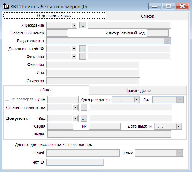Open lookup button next to Учреждение
The width and height of the screenshot is (192, 172).
click(82, 25)
